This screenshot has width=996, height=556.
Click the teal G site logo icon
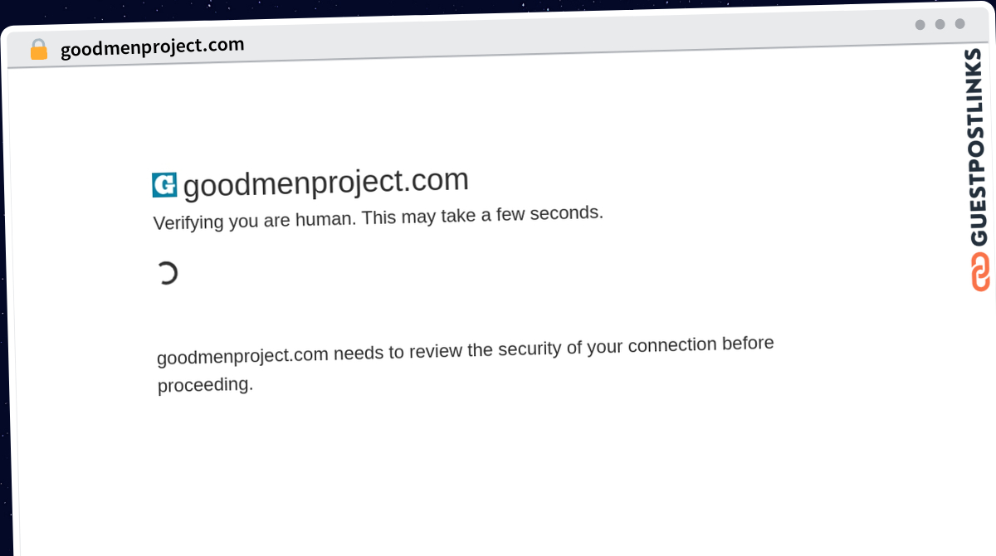click(164, 185)
